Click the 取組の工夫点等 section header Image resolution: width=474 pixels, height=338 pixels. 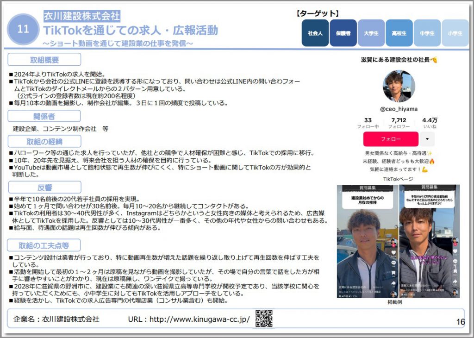[44, 245]
